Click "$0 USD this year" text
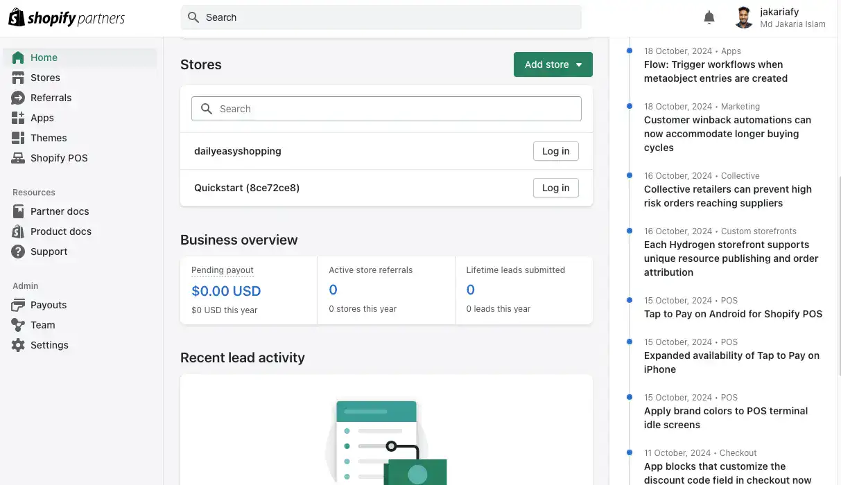The height and width of the screenshot is (485, 841). [x=225, y=310]
